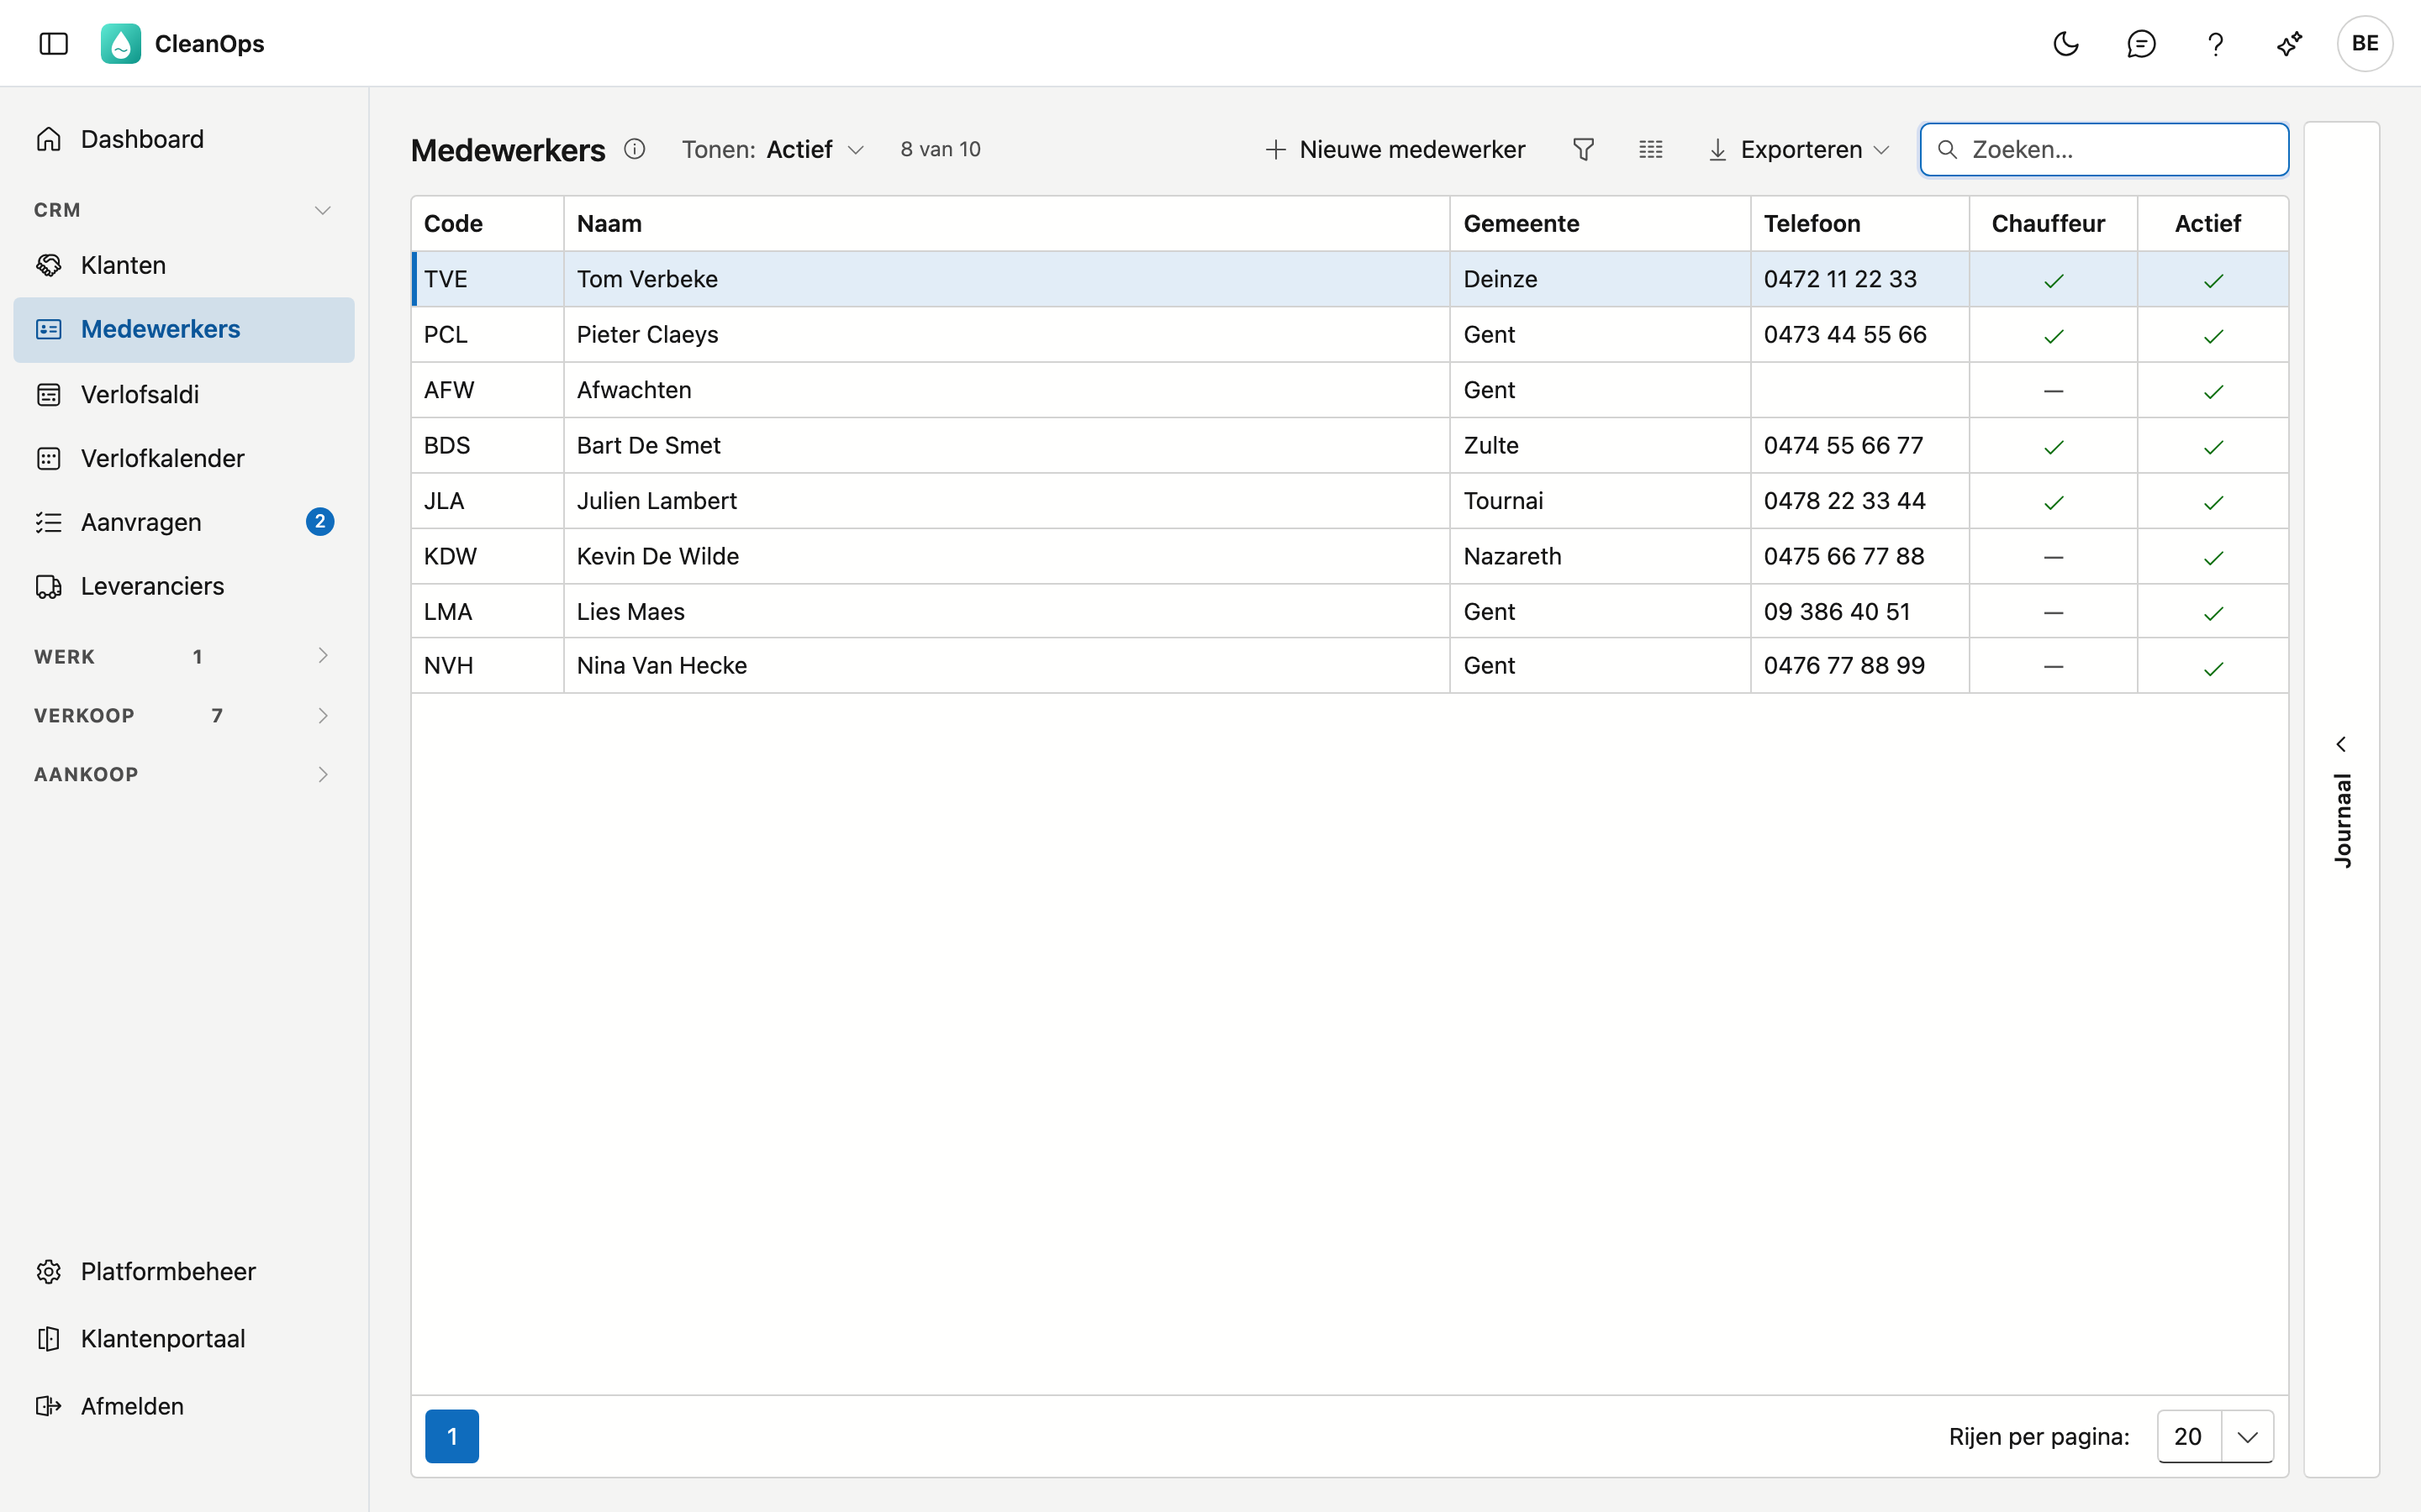
Task: Toggle Actief check for Afwachten row
Action: point(2213,391)
